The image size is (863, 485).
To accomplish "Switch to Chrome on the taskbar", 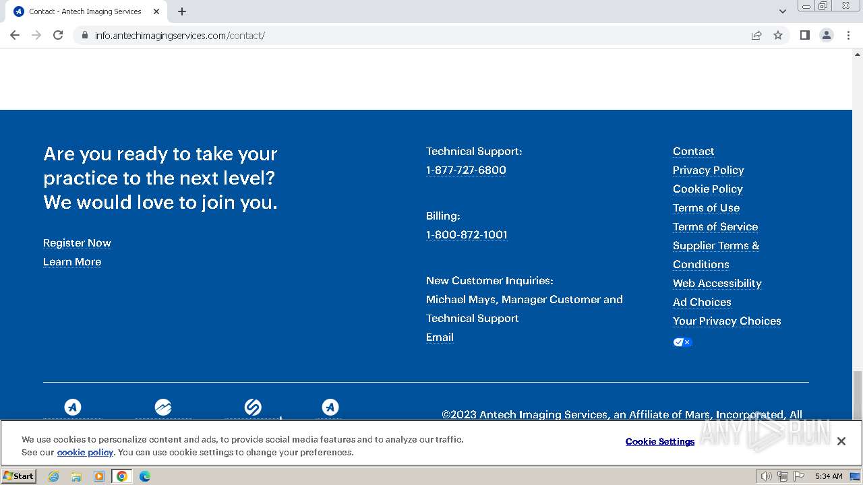I will 122,476.
